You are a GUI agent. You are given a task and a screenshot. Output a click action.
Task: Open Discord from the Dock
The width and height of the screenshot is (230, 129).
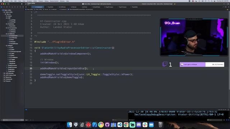[x=139, y=125]
